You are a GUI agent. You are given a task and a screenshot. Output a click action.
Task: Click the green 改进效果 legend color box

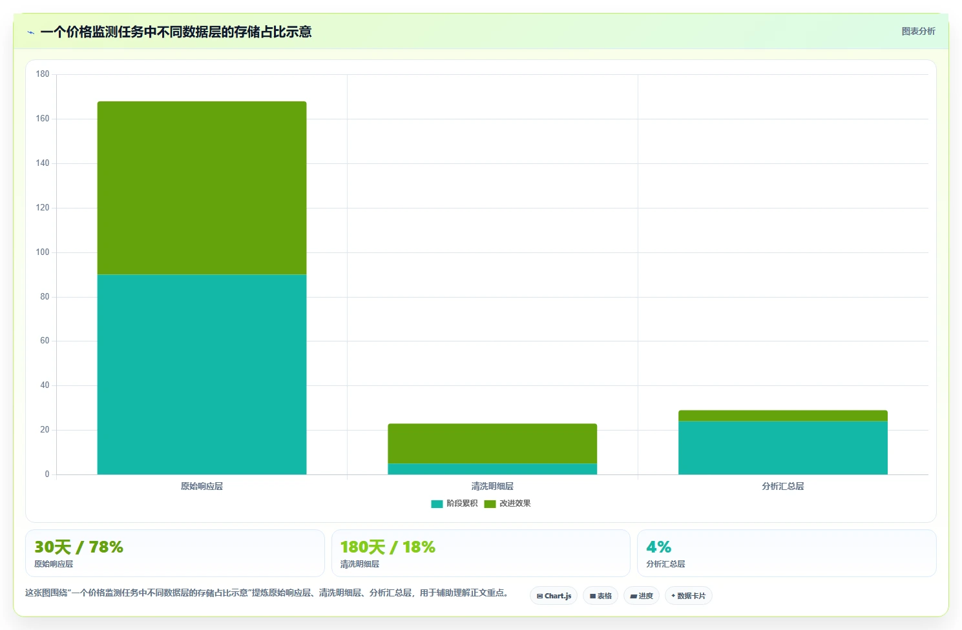pyautogui.click(x=490, y=504)
